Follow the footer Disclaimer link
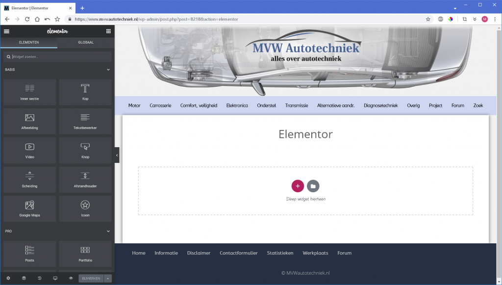Image resolution: width=502 pixels, height=285 pixels. [x=199, y=253]
